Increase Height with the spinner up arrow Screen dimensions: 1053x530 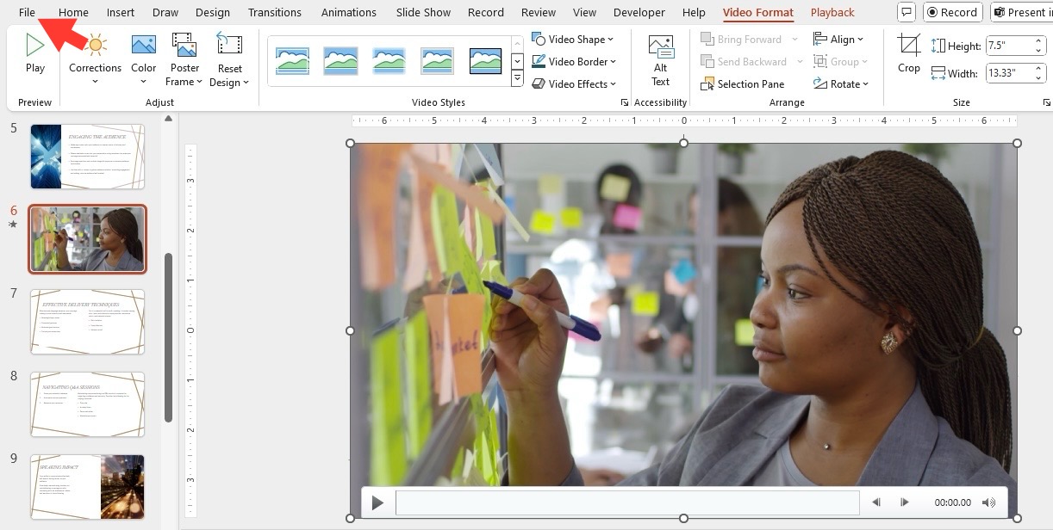[x=1038, y=40]
